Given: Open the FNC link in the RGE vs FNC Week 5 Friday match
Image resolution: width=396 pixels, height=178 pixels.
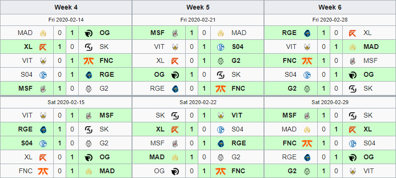Looking at the screenshot, I should click(238, 88).
